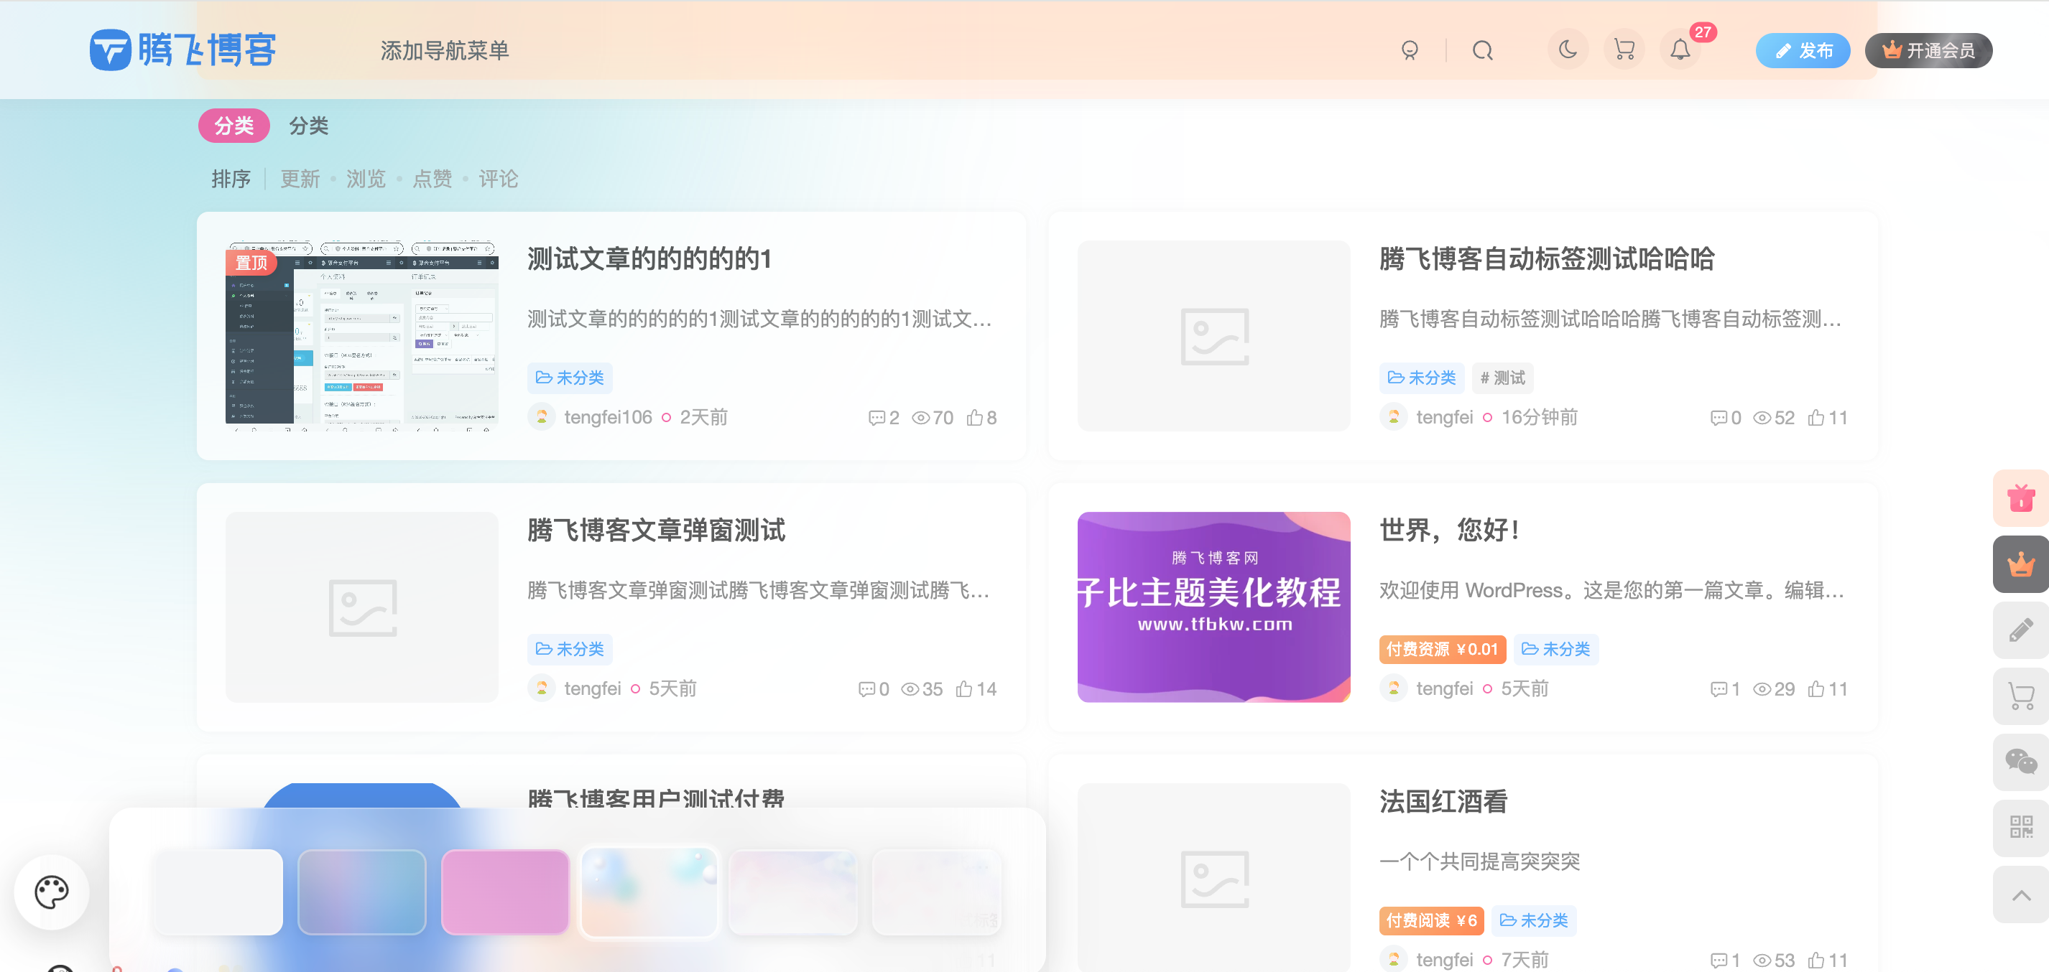Click the gift icon in the right sidebar
The width and height of the screenshot is (2049, 972).
point(2021,498)
